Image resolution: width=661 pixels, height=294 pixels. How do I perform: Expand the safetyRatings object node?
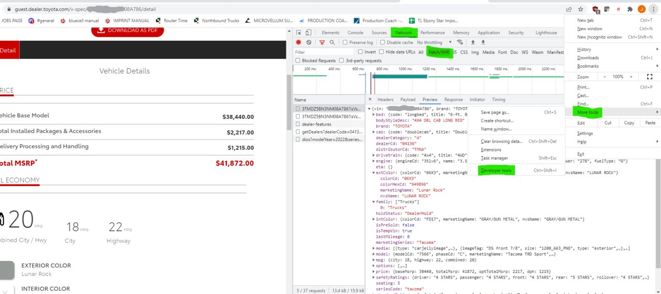(x=373, y=277)
